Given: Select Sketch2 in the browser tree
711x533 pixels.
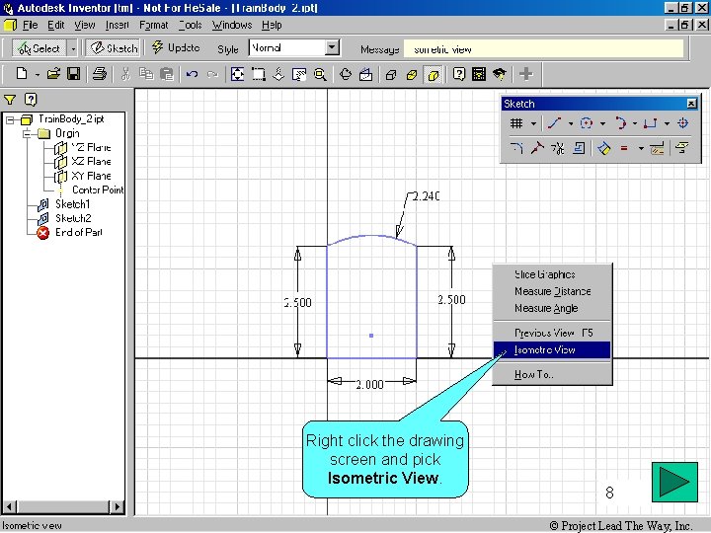Looking at the screenshot, I should click(x=73, y=218).
